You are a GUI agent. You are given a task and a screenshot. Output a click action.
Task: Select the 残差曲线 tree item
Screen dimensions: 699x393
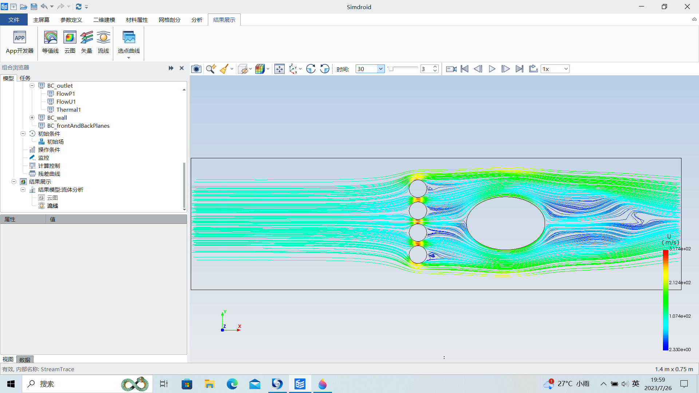[49, 174]
